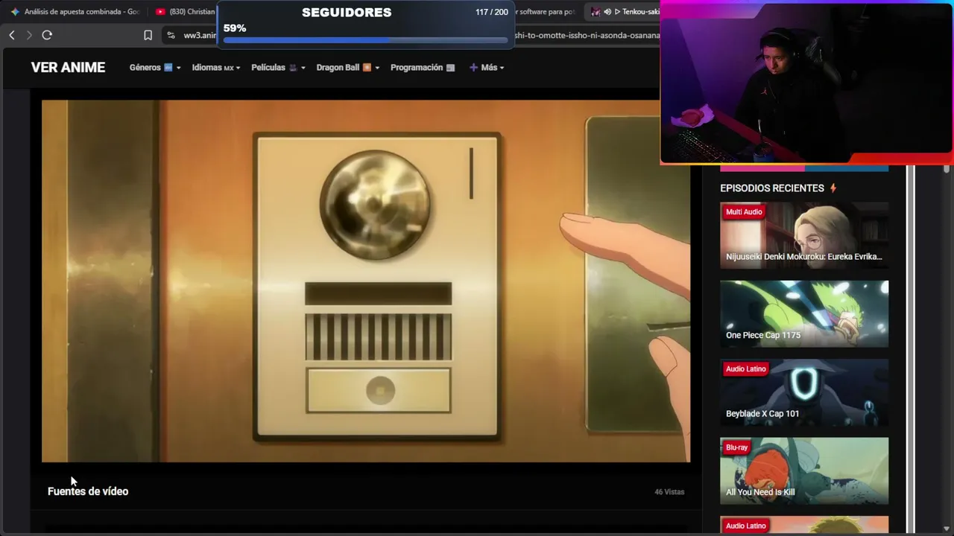Bookmark this page with the bookmark icon
This screenshot has width=954, height=536.
coord(148,35)
